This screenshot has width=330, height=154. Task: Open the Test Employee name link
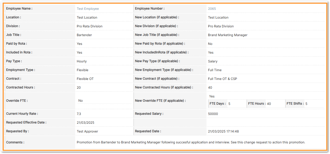(88, 9)
